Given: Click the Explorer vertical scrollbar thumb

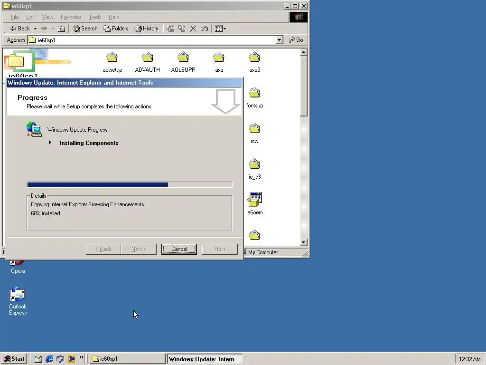Looking at the screenshot, I should coord(303,86).
